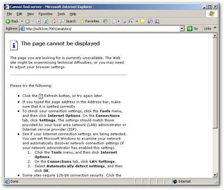Click the Links toolbar label
Screen dimensions: 224x190
207,28
